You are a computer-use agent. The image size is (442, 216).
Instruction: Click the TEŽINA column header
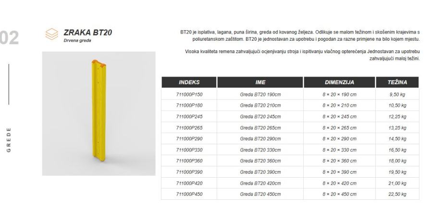[x=397, y=82]
